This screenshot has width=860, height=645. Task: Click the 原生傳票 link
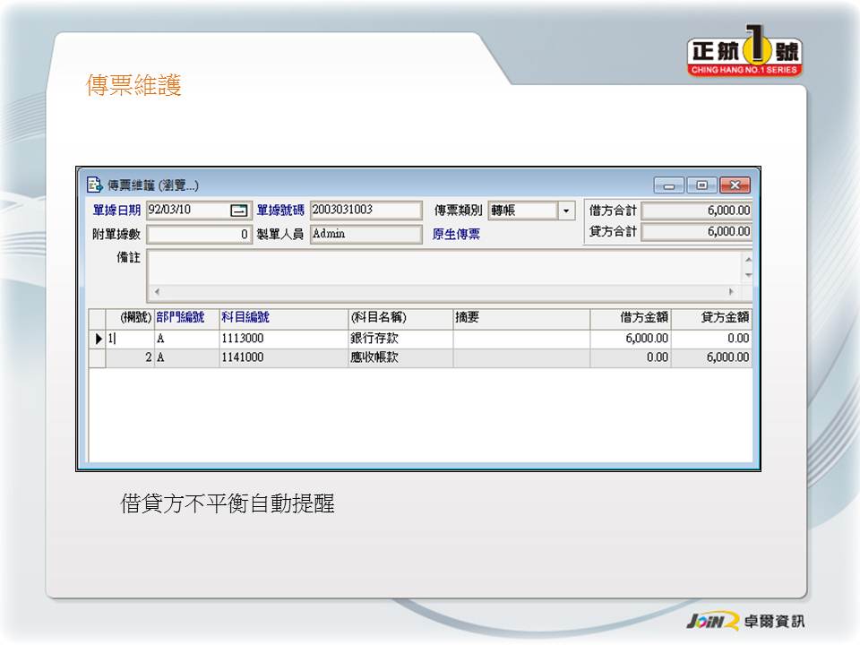[x=456, y=235]
